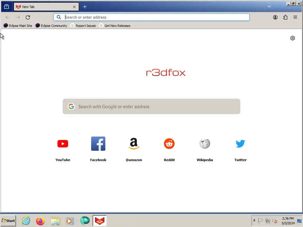Screen dimensions: 303x227
Task: Focus the address bar search field
Action: pos(151,17)
